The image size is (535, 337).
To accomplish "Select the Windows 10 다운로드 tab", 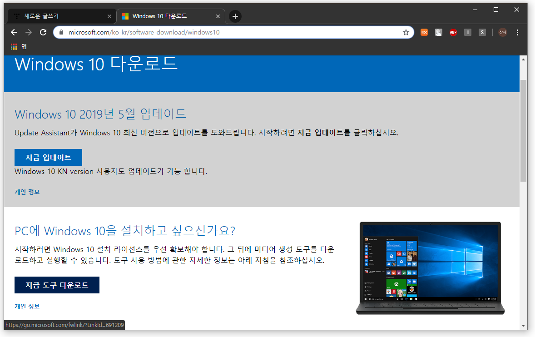I will pos(171,16).
